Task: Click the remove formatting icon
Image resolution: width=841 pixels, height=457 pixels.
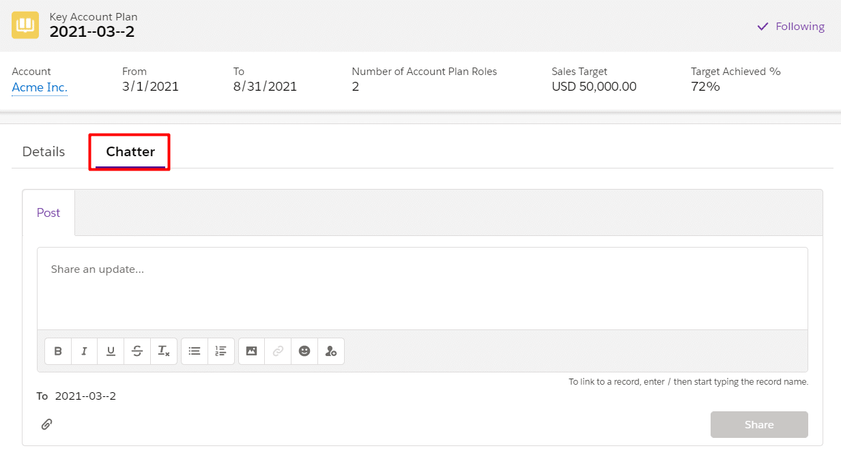Action: point(164,351)
